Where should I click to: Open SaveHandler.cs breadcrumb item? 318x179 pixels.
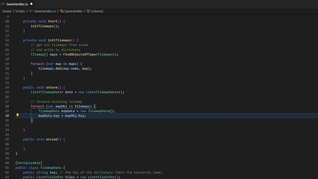45,11
